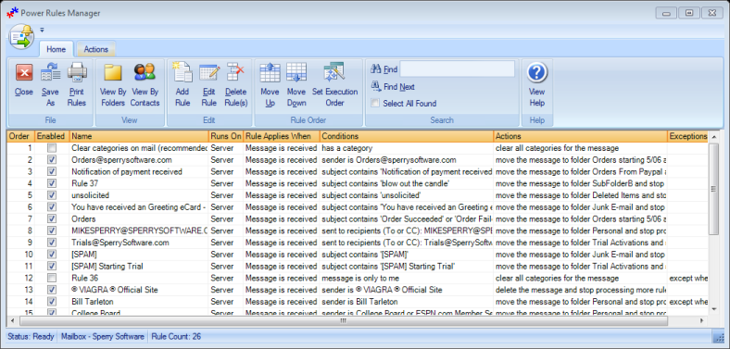
Task: Uncheck the Bill Tarleton rule checkbox
Action: (x=52, y=302)
